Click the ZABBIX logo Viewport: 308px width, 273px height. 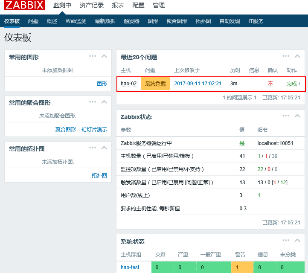[24, 5]
